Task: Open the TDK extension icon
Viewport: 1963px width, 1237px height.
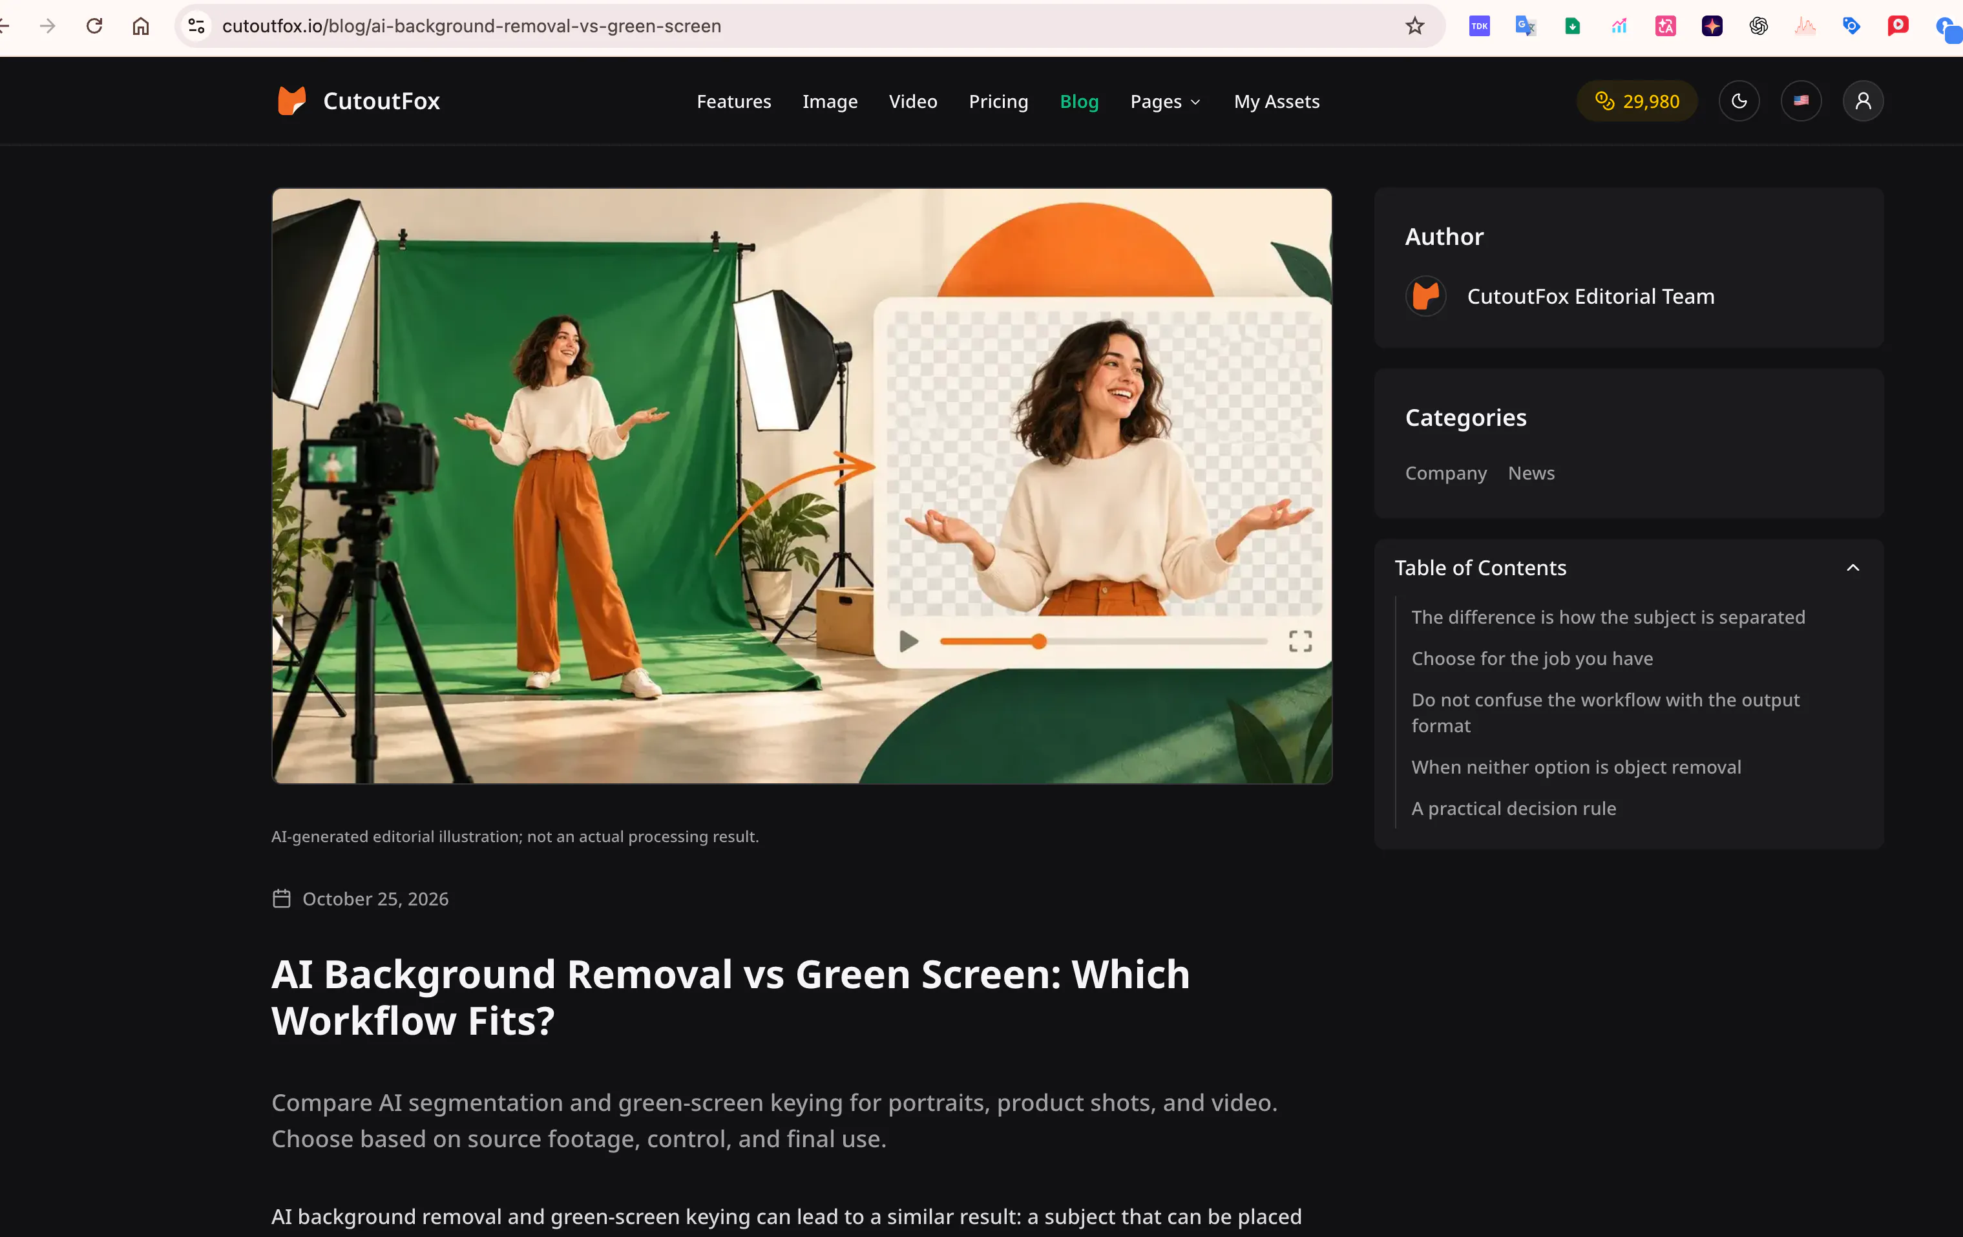Action: coord(1479,26)
